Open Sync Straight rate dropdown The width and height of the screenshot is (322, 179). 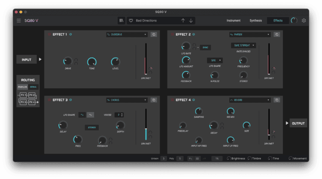pos(243,45)
